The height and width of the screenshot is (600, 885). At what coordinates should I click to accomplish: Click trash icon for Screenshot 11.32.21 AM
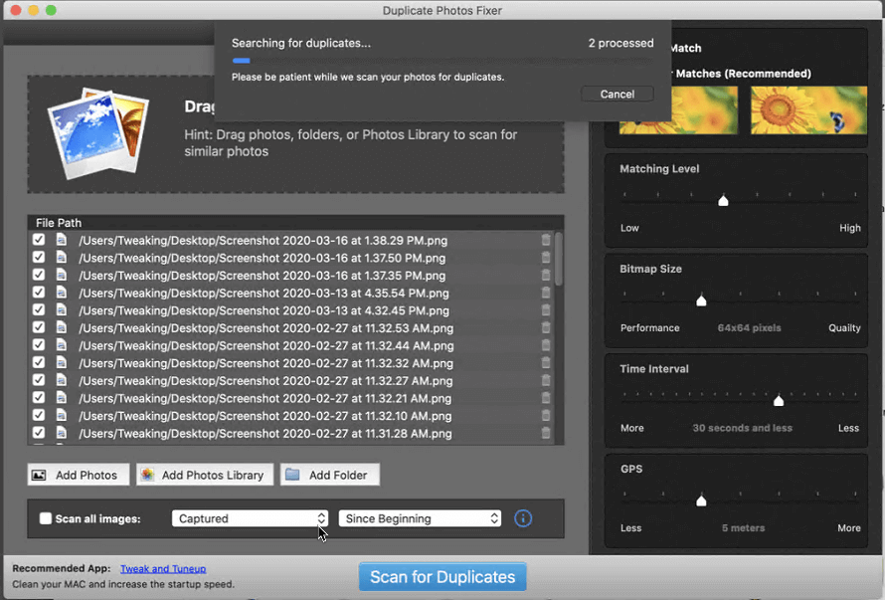(x=546, y=398)
